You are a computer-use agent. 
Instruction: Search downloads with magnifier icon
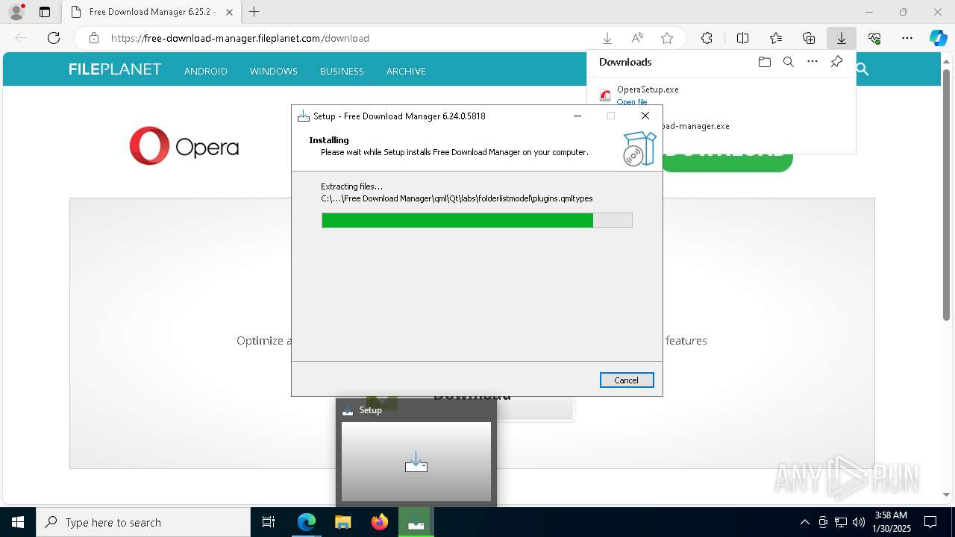click(788, 62)
